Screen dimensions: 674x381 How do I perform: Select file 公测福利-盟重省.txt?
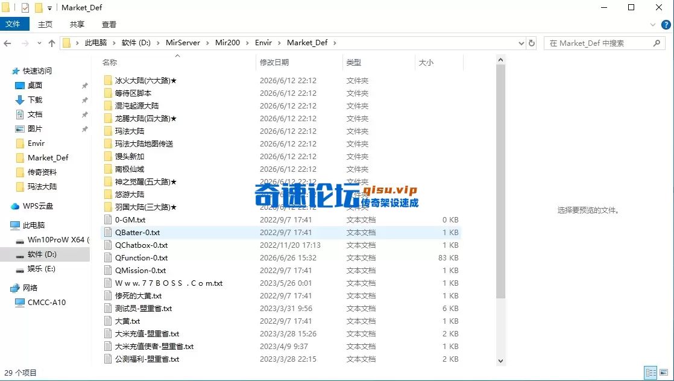tap(147, 359)
